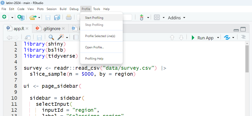The image size is (252, 116).
Task: Click the Open File folder icon
Action: 33,17
